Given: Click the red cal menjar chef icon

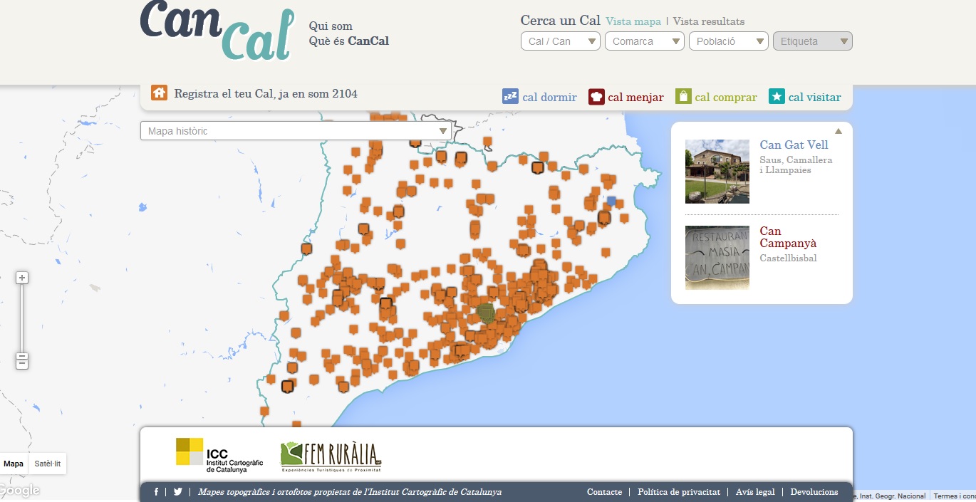Looking at the screenshot, I should click(596, 97).
